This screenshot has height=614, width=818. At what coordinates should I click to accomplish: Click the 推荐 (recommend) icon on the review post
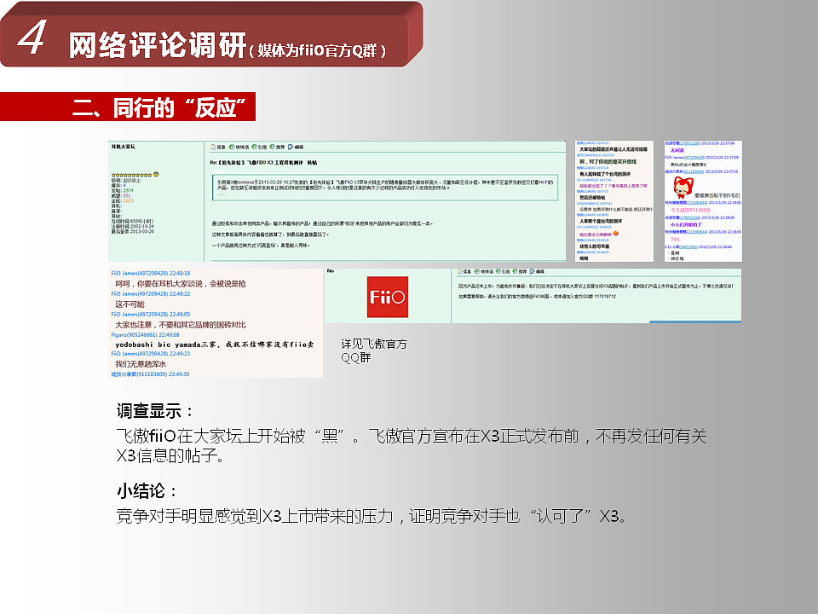coord(279,145)
